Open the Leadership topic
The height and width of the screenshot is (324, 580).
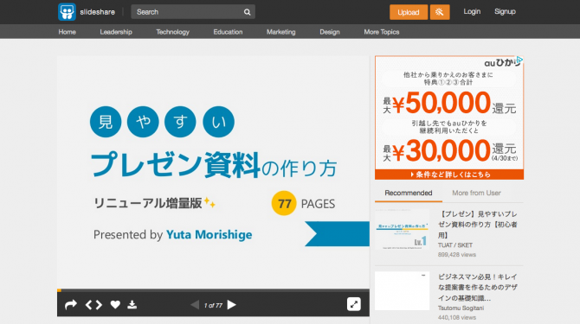116,32
